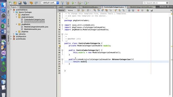Viewport: 173px width, 97px height.
Task: Select ControladorInmueble.java in the project tree
Action: (x=34, y=22)
